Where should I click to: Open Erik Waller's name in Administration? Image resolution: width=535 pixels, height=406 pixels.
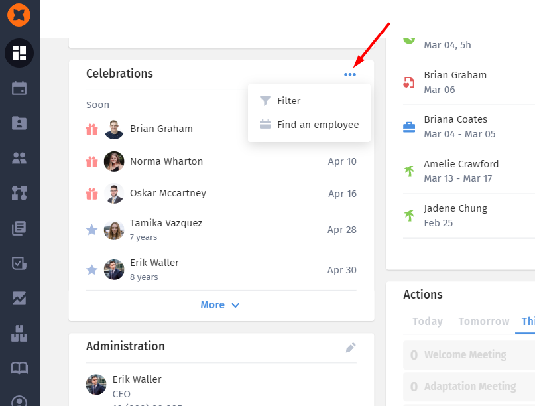pyautogui.click(x=137, y=379)
